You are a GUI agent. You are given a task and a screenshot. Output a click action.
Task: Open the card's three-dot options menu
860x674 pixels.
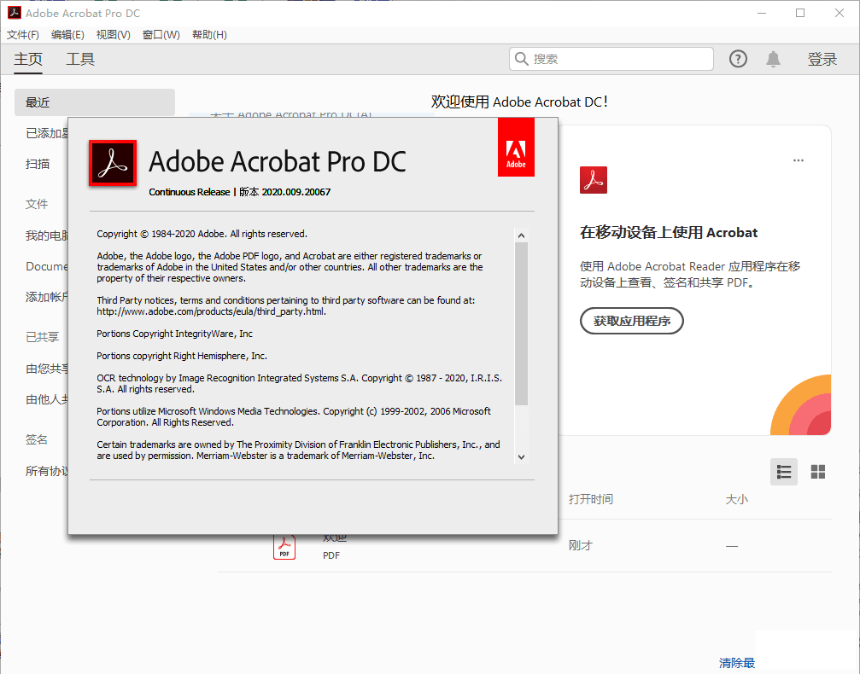click(x=798, y=160)
